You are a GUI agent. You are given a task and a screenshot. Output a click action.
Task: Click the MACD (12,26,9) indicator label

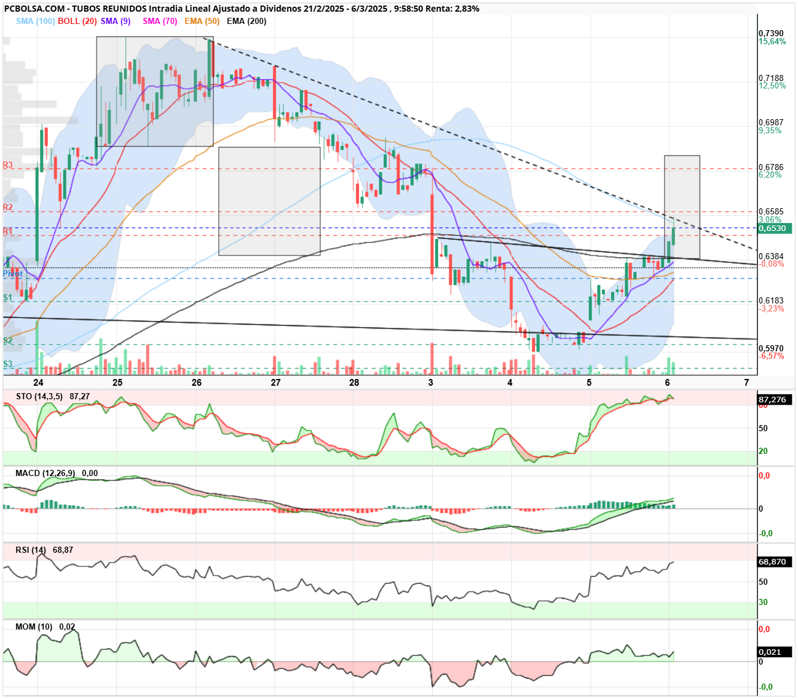(45, 474)
